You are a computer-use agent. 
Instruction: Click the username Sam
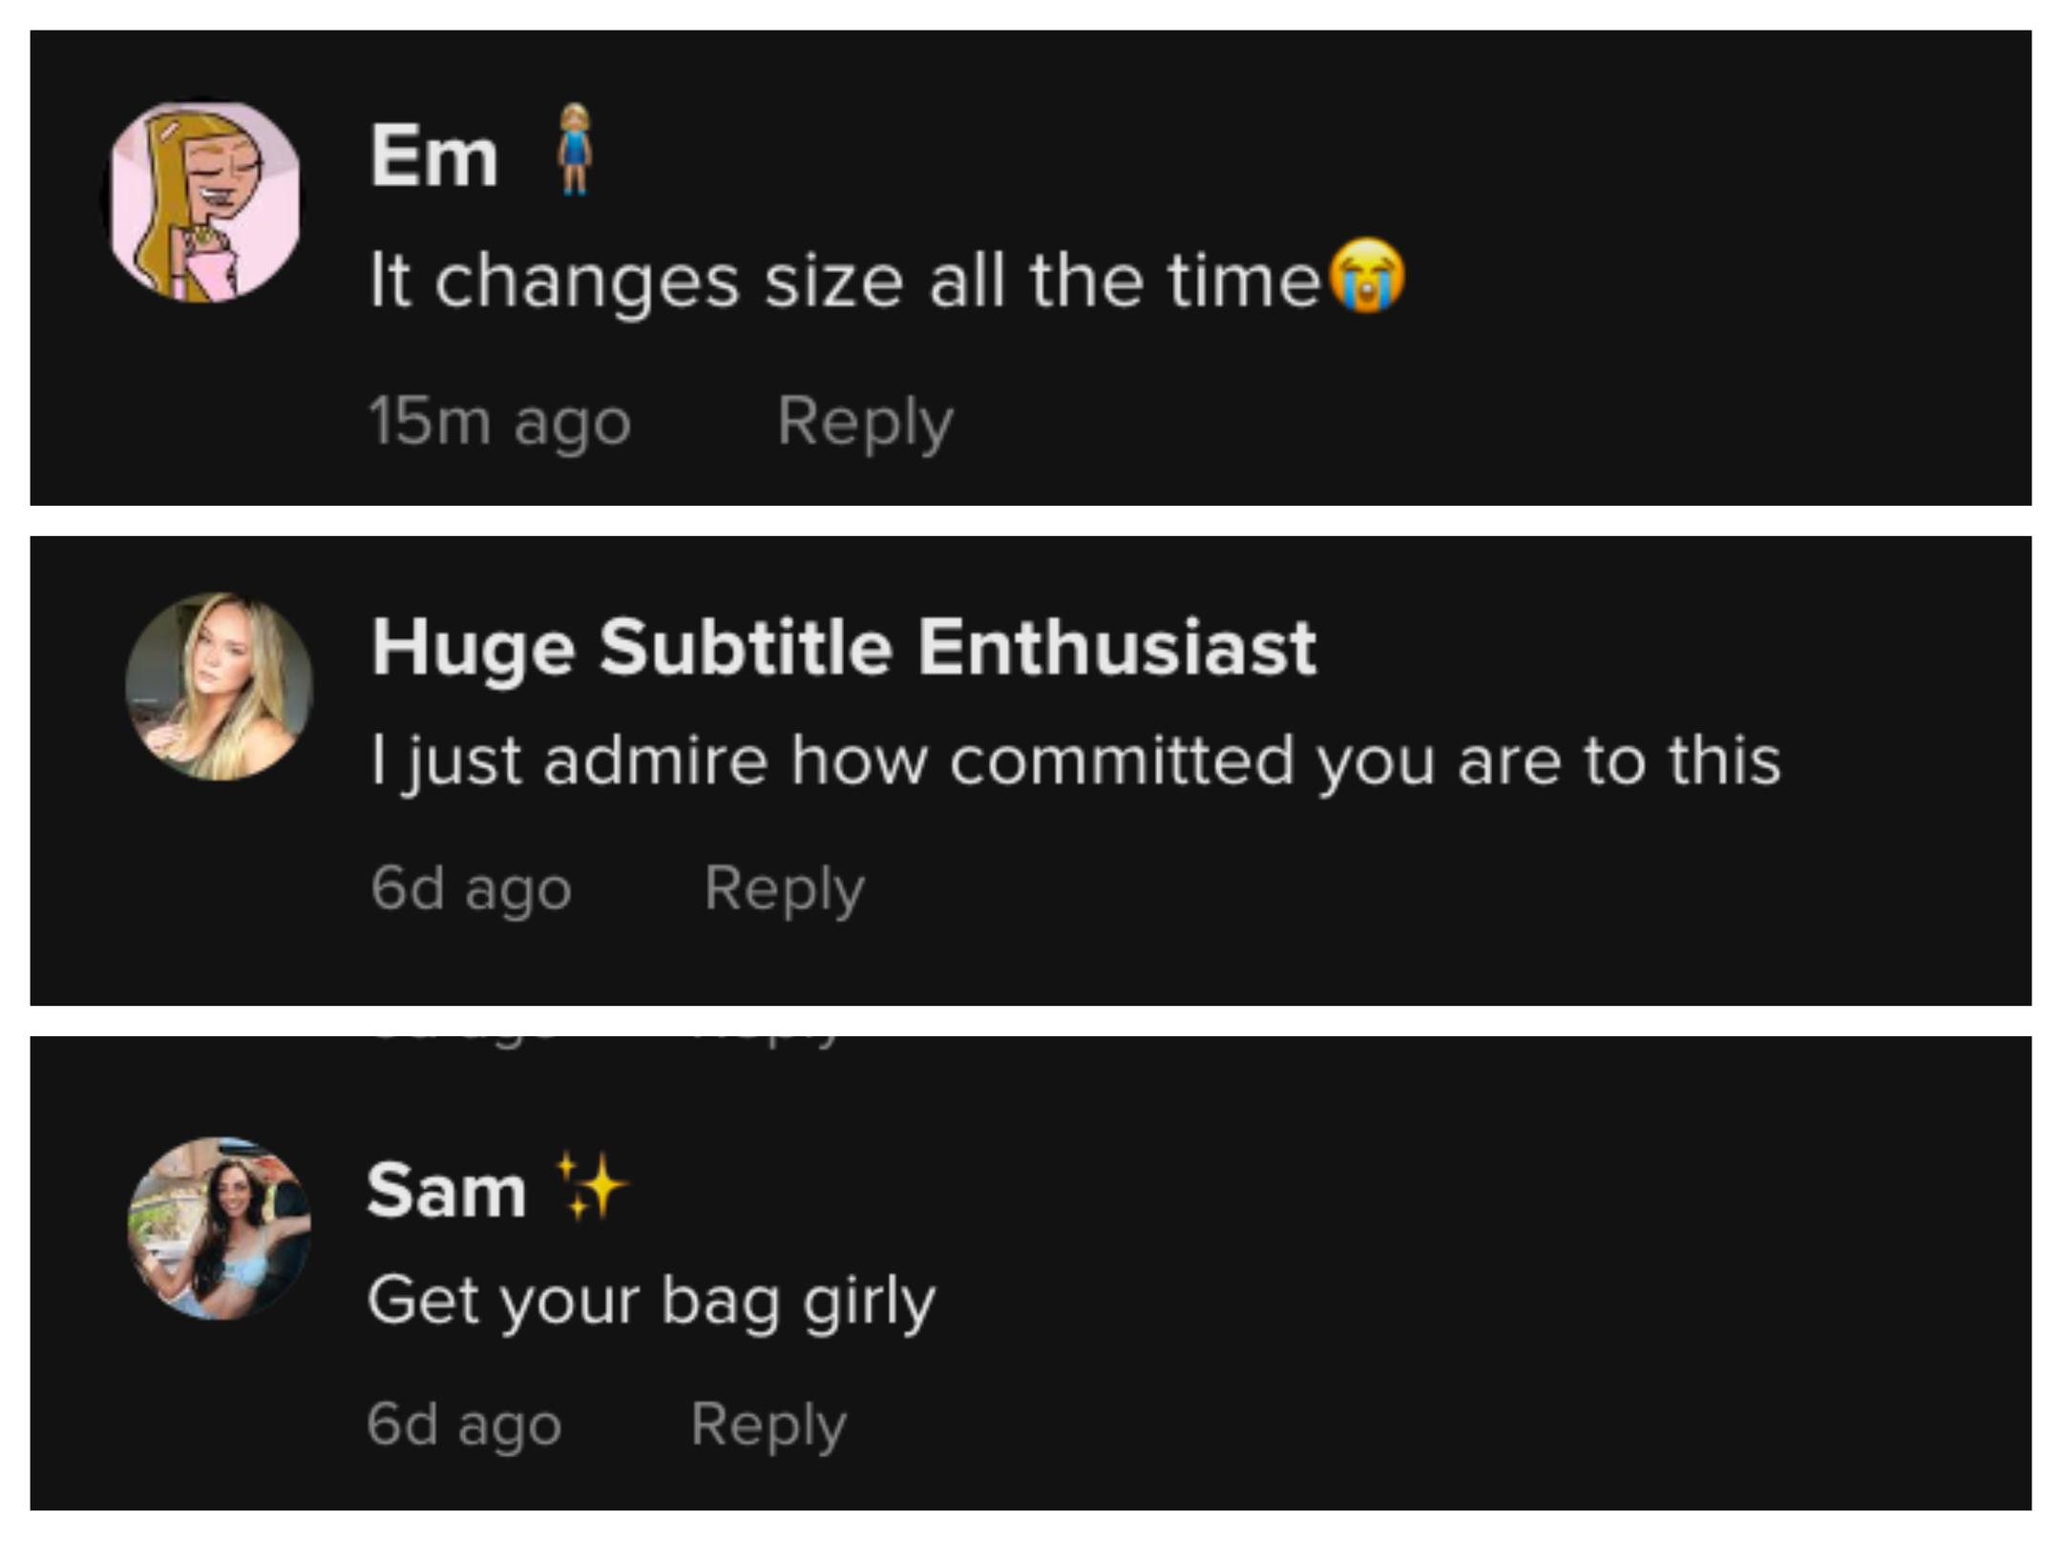point(446,1191)
